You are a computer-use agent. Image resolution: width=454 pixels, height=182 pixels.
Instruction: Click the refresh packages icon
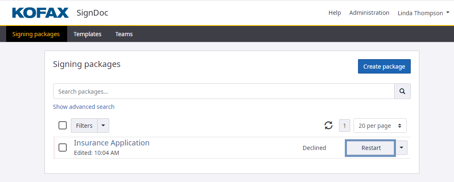click(328, 126)
